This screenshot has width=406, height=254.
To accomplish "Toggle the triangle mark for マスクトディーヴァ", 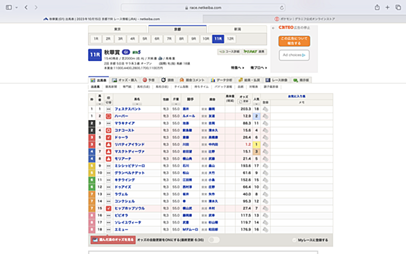I will coord(109,151).
